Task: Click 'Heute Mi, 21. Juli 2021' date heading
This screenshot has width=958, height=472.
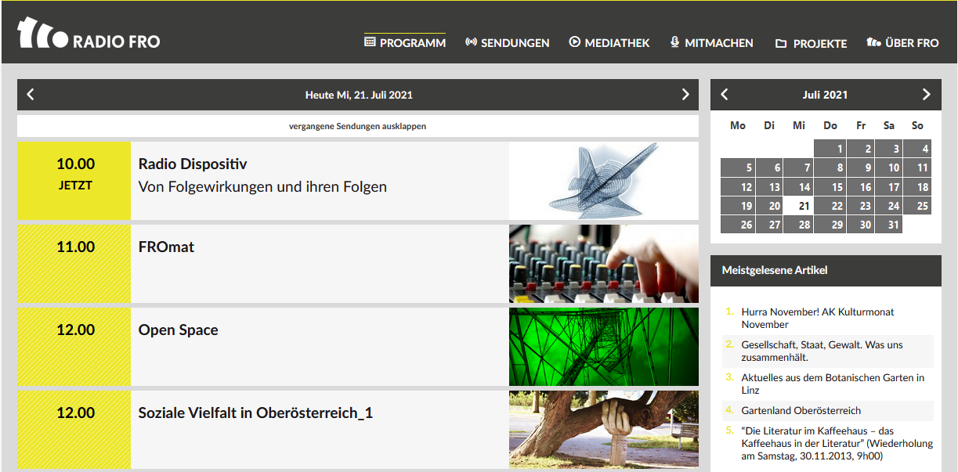Action: tap(359, 95)
